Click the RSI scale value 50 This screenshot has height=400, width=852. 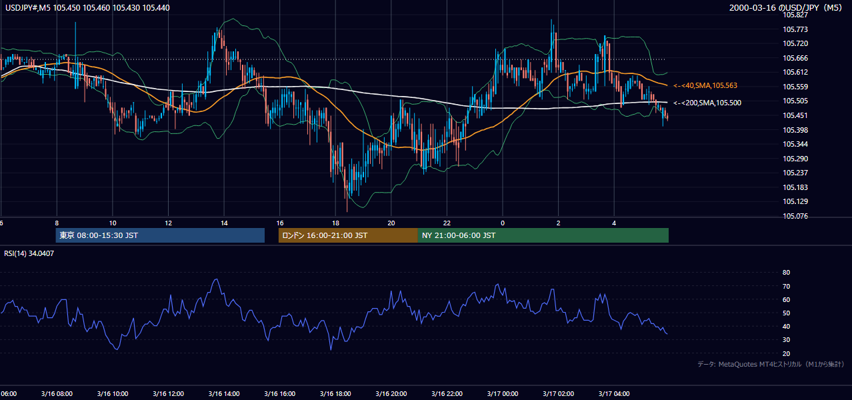point(786,313)
